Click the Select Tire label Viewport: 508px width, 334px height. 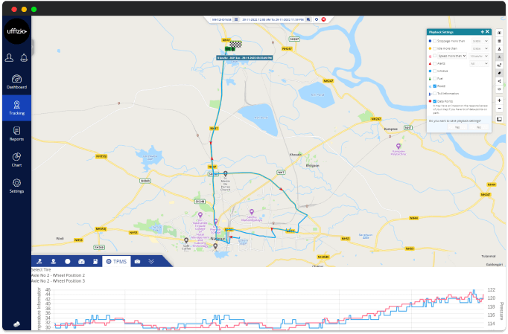41,269
